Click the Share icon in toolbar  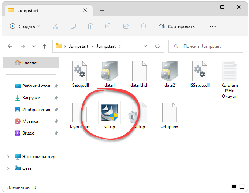(x=126, y=26)
